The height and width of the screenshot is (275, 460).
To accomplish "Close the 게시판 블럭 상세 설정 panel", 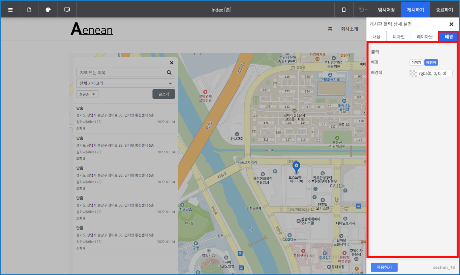I will click(451, 24).
